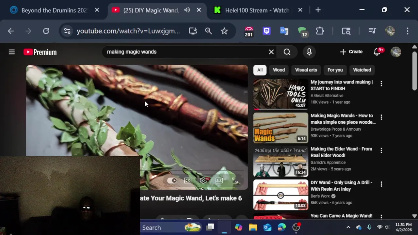Select the 'For you' filter chip
Viewport: 418px width, 235px height.
(x=335, y=70)
